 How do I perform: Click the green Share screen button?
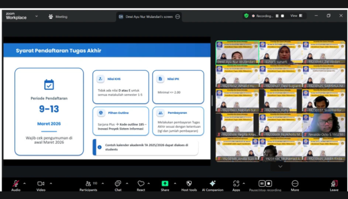coord(165,184)
